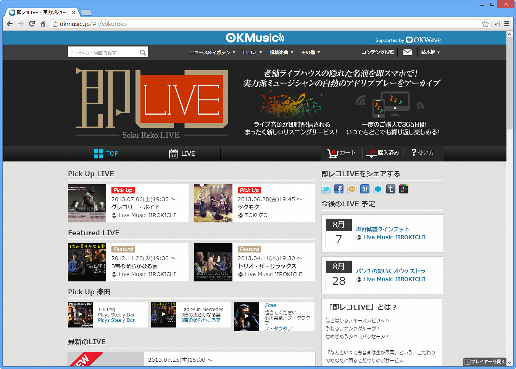The height and width of the screenshot is (369, 516).
Task: Open the ツクモク live link
Action: pos(248,207)
